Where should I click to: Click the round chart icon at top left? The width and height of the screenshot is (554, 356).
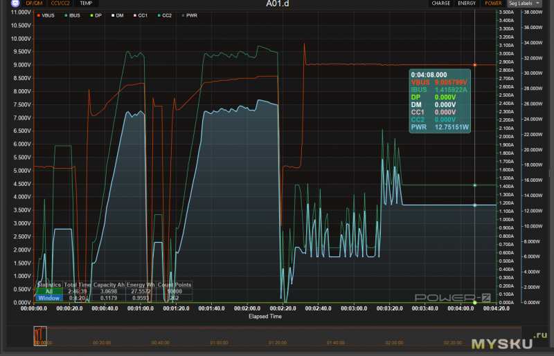(15, 3)
